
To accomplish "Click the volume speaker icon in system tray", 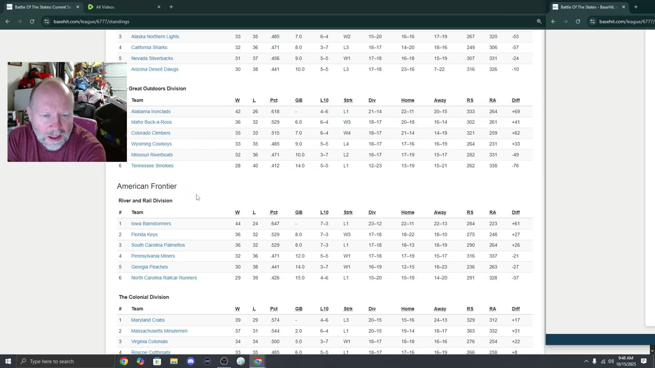I will point(610,361).
